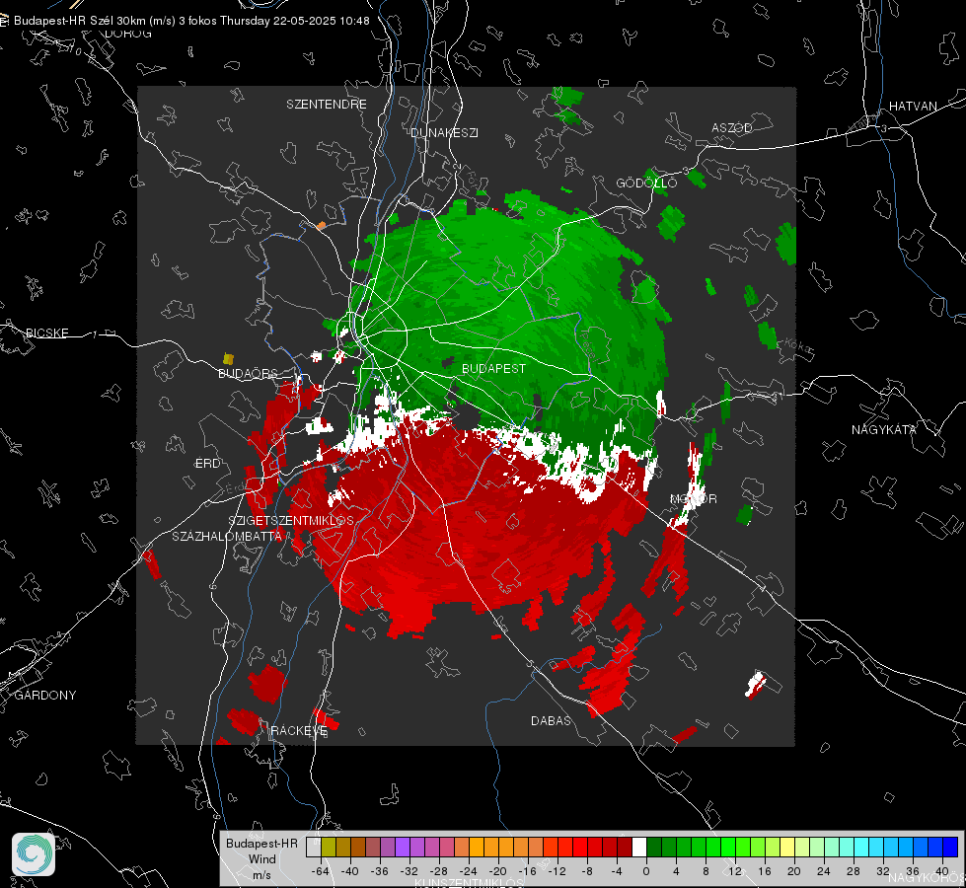Click the MONOR town label

[693, 498]
